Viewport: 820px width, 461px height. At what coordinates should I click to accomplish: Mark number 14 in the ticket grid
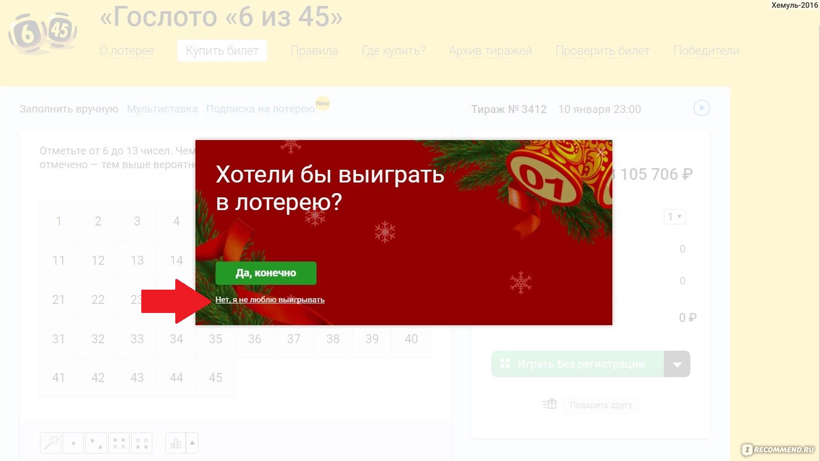(176, 260)
